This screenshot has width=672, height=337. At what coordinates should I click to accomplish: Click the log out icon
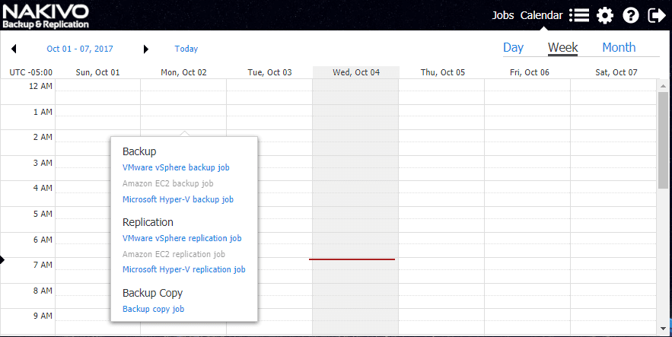point(657,16)
